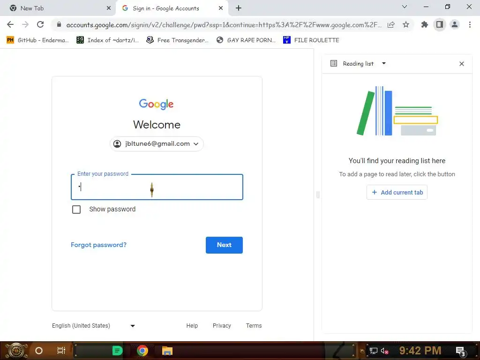Open the tab search chevron
The height and width of the screenshot is (360, 480).
pos(405,7)
